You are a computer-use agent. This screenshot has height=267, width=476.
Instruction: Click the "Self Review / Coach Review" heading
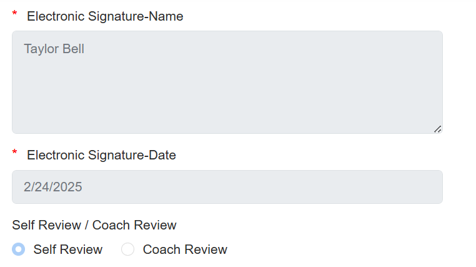94,225
